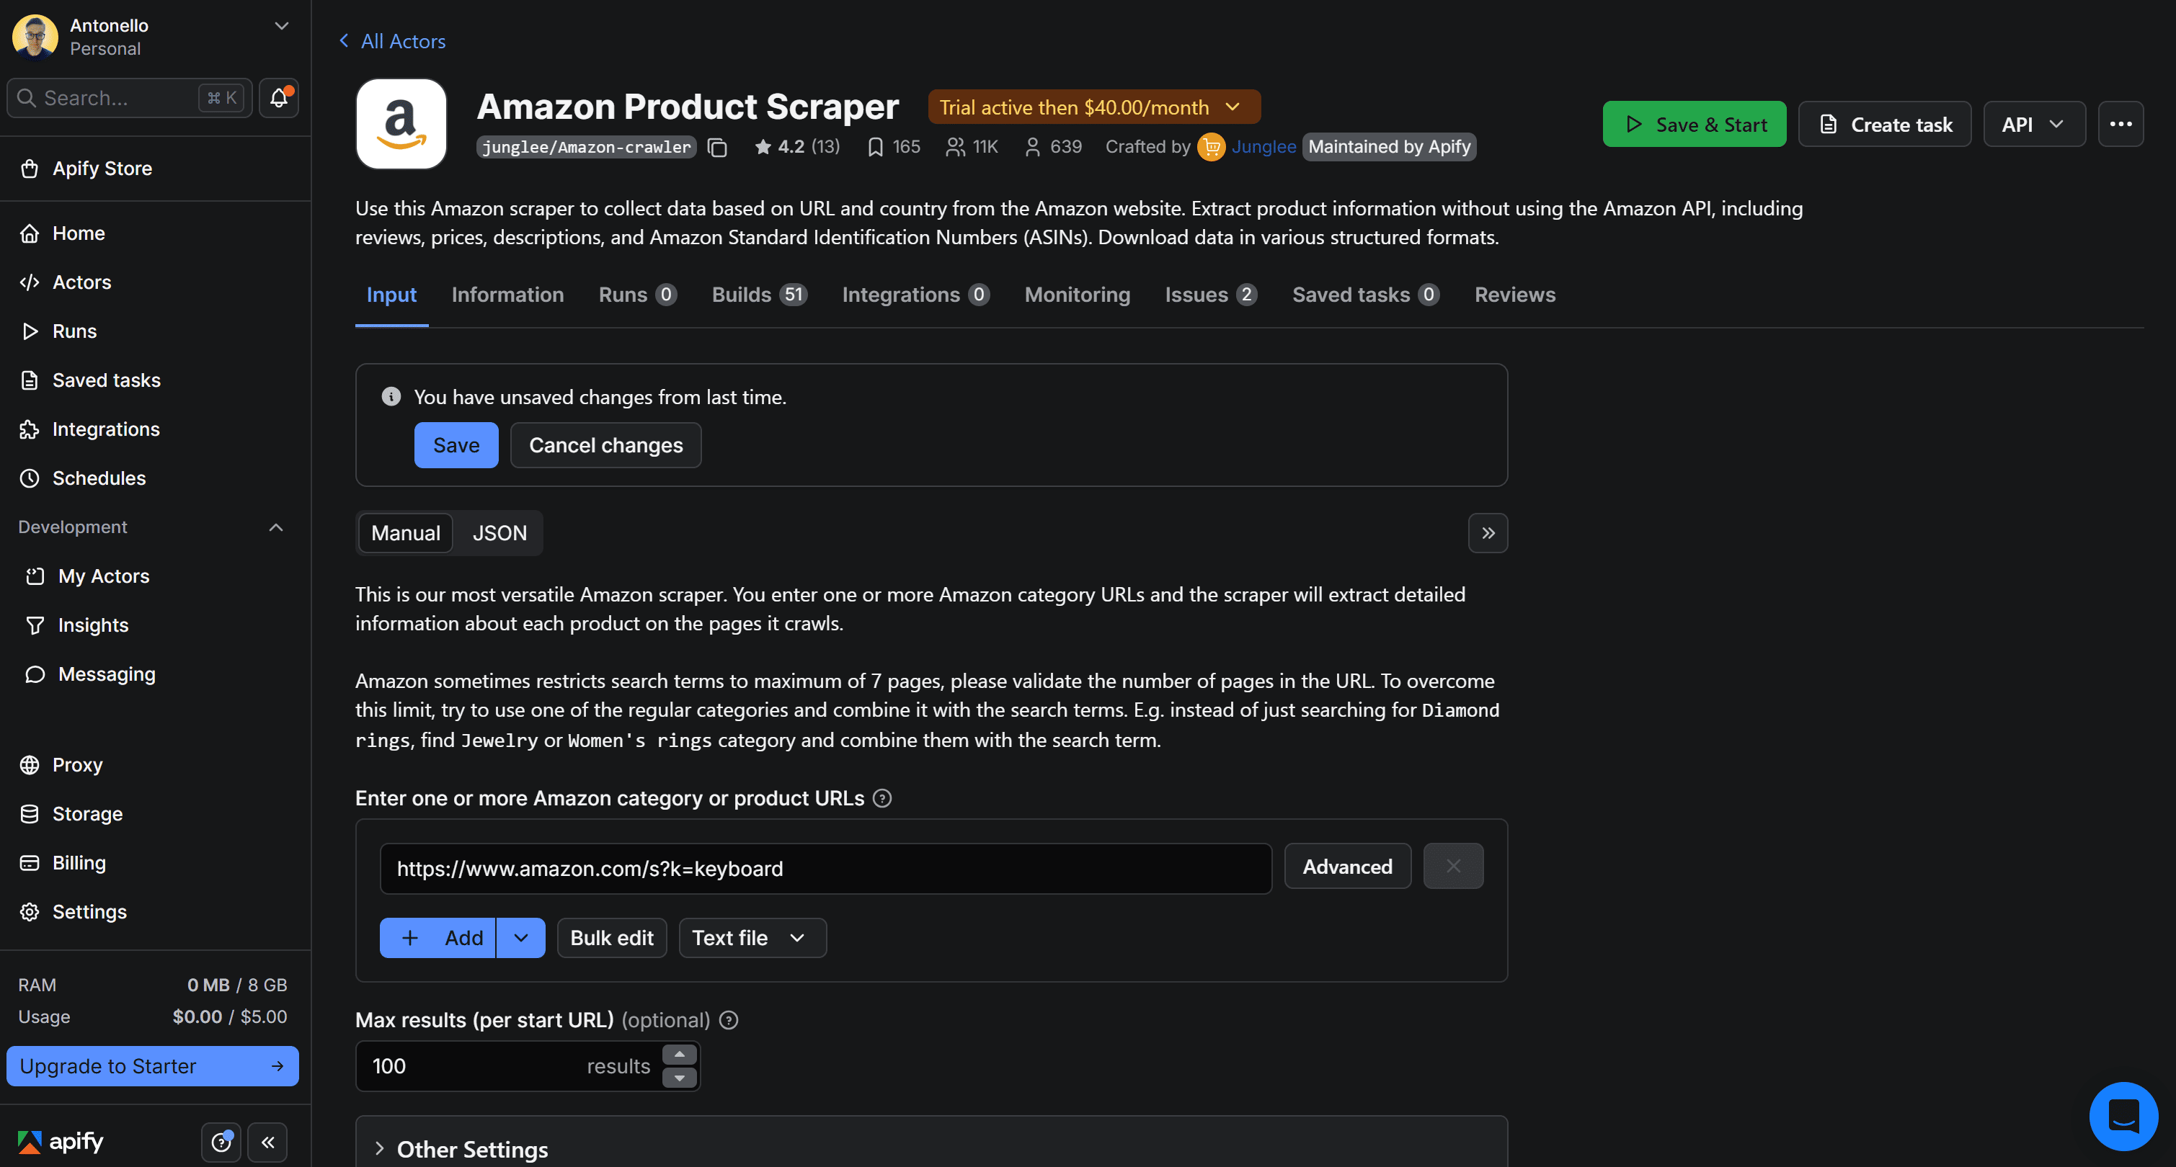Open the Issues tab
2176x1167 pixels.
pyautogui.click(x=1198, y=294)
